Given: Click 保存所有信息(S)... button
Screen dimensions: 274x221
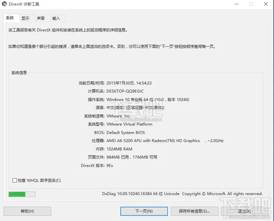Looking at the screenshot, I should coord(194,211).
